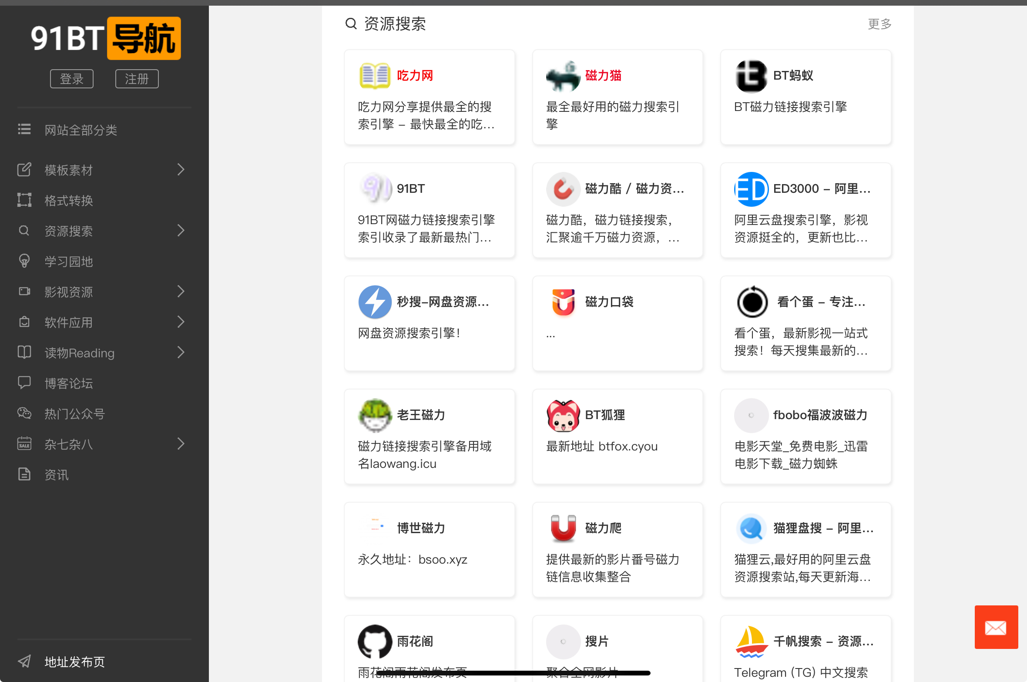The image size is (1027, 682).
Task: Click 更多 link in 资源搜索 header
Action: click(879, 24)
